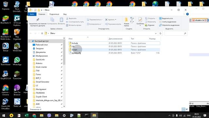
Task: Click Скопировать путь command
Action: 75,22
